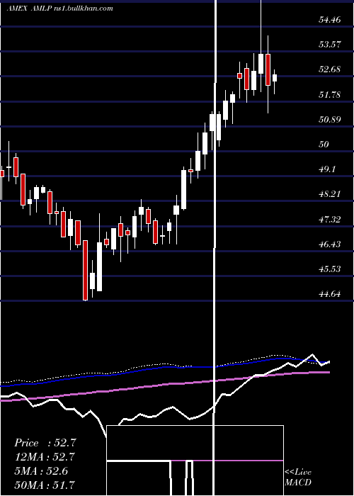This screenshot has width=354, height=496.
Task: Click the Price : 52.7 readout
Action: click(x=45, y=443)
